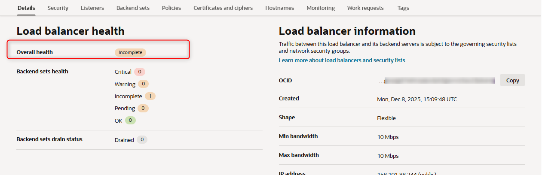Select the Policies tab
This screenshot has width=542, height=175.
(171, 8)
